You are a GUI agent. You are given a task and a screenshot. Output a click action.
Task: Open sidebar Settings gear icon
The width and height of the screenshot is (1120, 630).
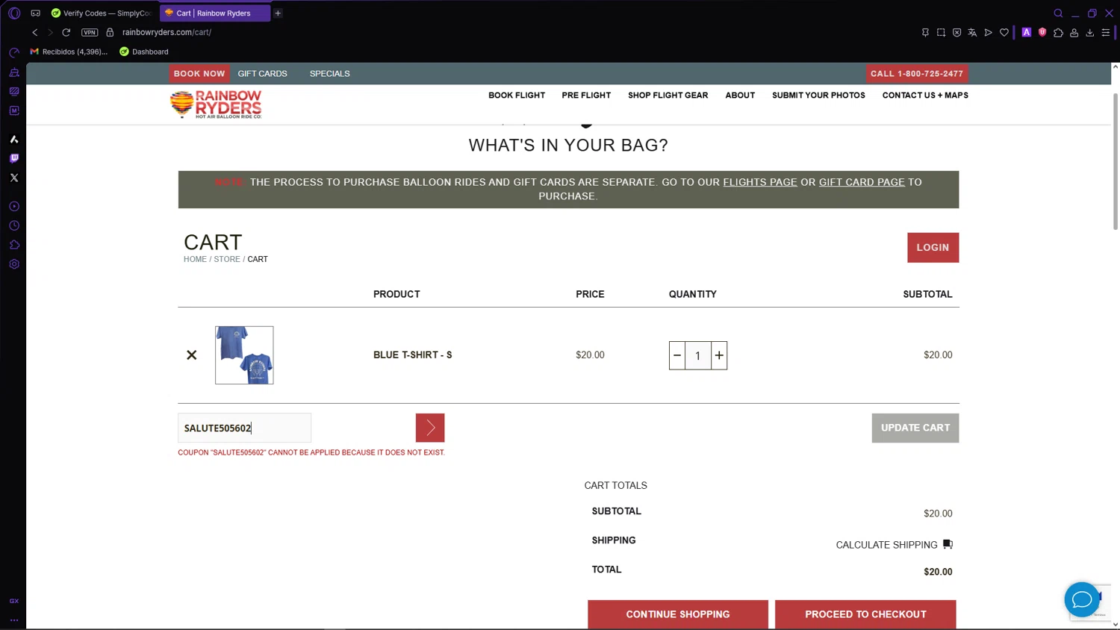click(x=14, y=264)
